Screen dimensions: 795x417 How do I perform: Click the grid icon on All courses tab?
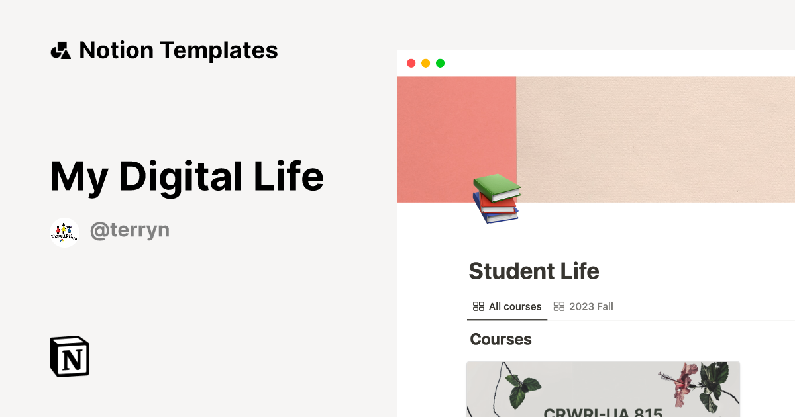pyautogui.click(x=478, y=306)
